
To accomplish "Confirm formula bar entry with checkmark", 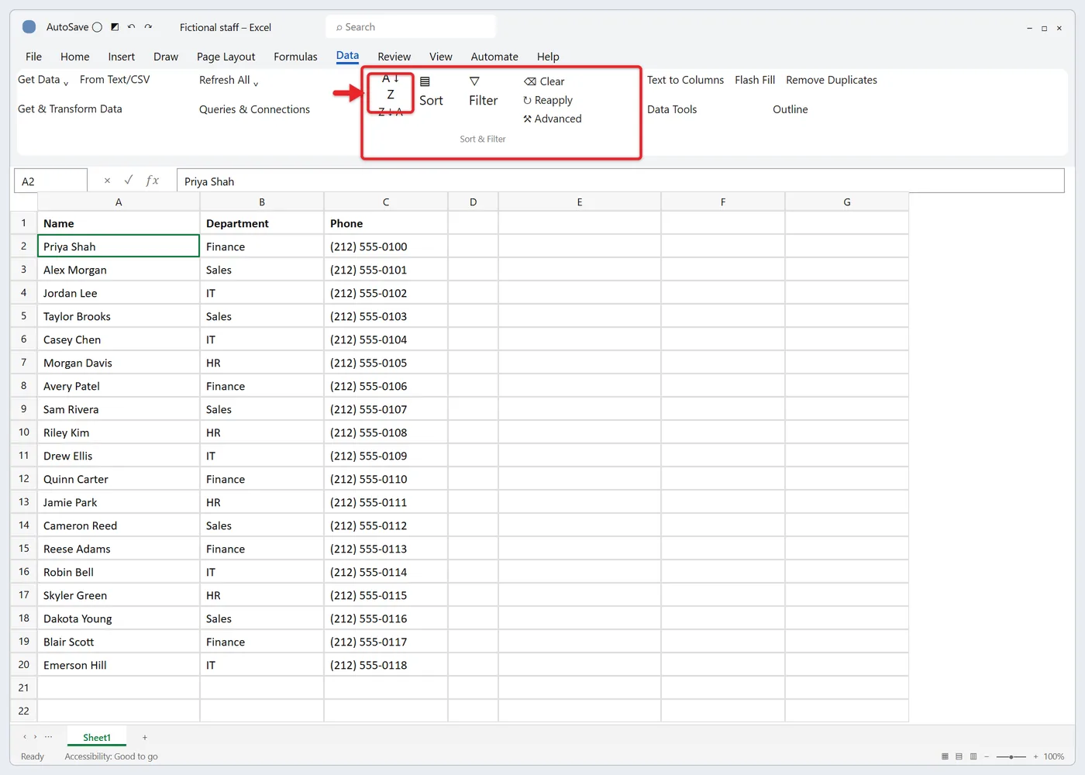I will click(129, 181).
